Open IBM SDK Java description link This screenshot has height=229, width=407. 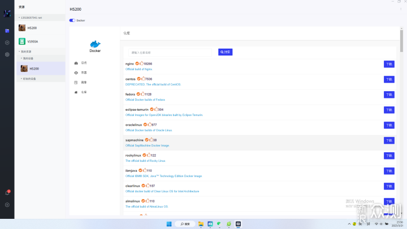coord(163,176)
